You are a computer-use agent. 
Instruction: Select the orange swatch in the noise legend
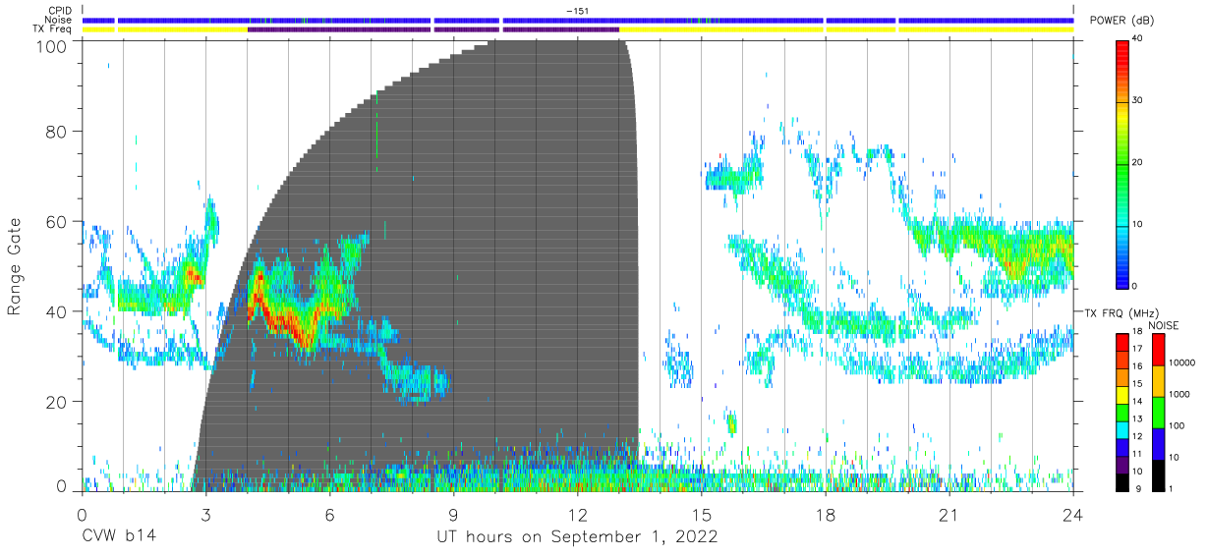pyautogui.click(x=1158, y=381)
